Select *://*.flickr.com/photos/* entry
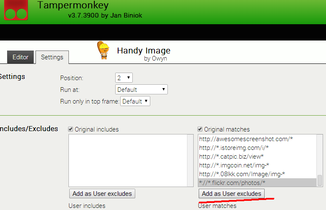Viewport: 326px width, 210px height. (258, 182)
